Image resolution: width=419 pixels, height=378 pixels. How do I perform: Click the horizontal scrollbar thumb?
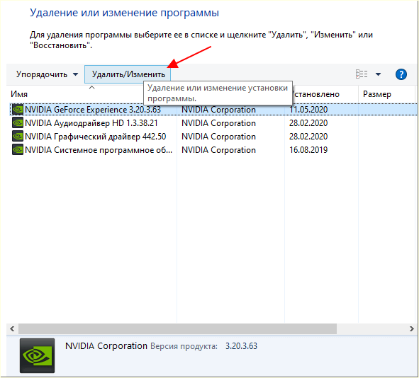[177, 328]
